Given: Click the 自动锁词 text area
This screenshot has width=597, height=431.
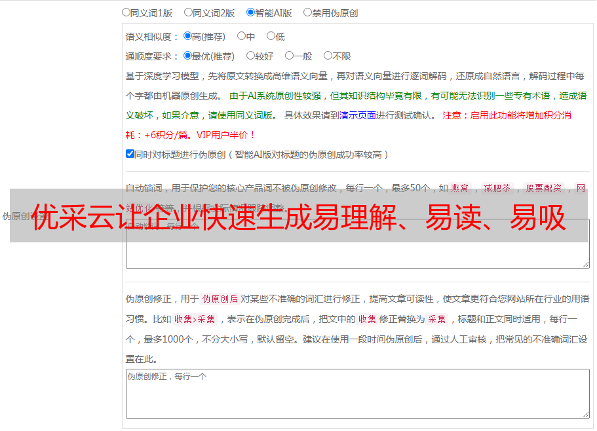Looking at the screenshot, I should pyautogui.click(x=358, y=244).
